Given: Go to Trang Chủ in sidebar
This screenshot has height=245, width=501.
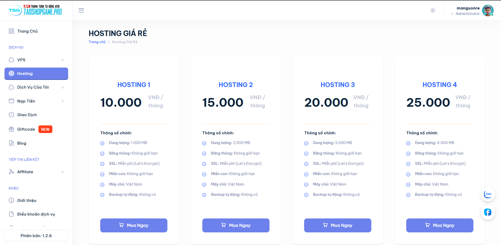Looking at the screenshot, I should click(x=27, y=31).
